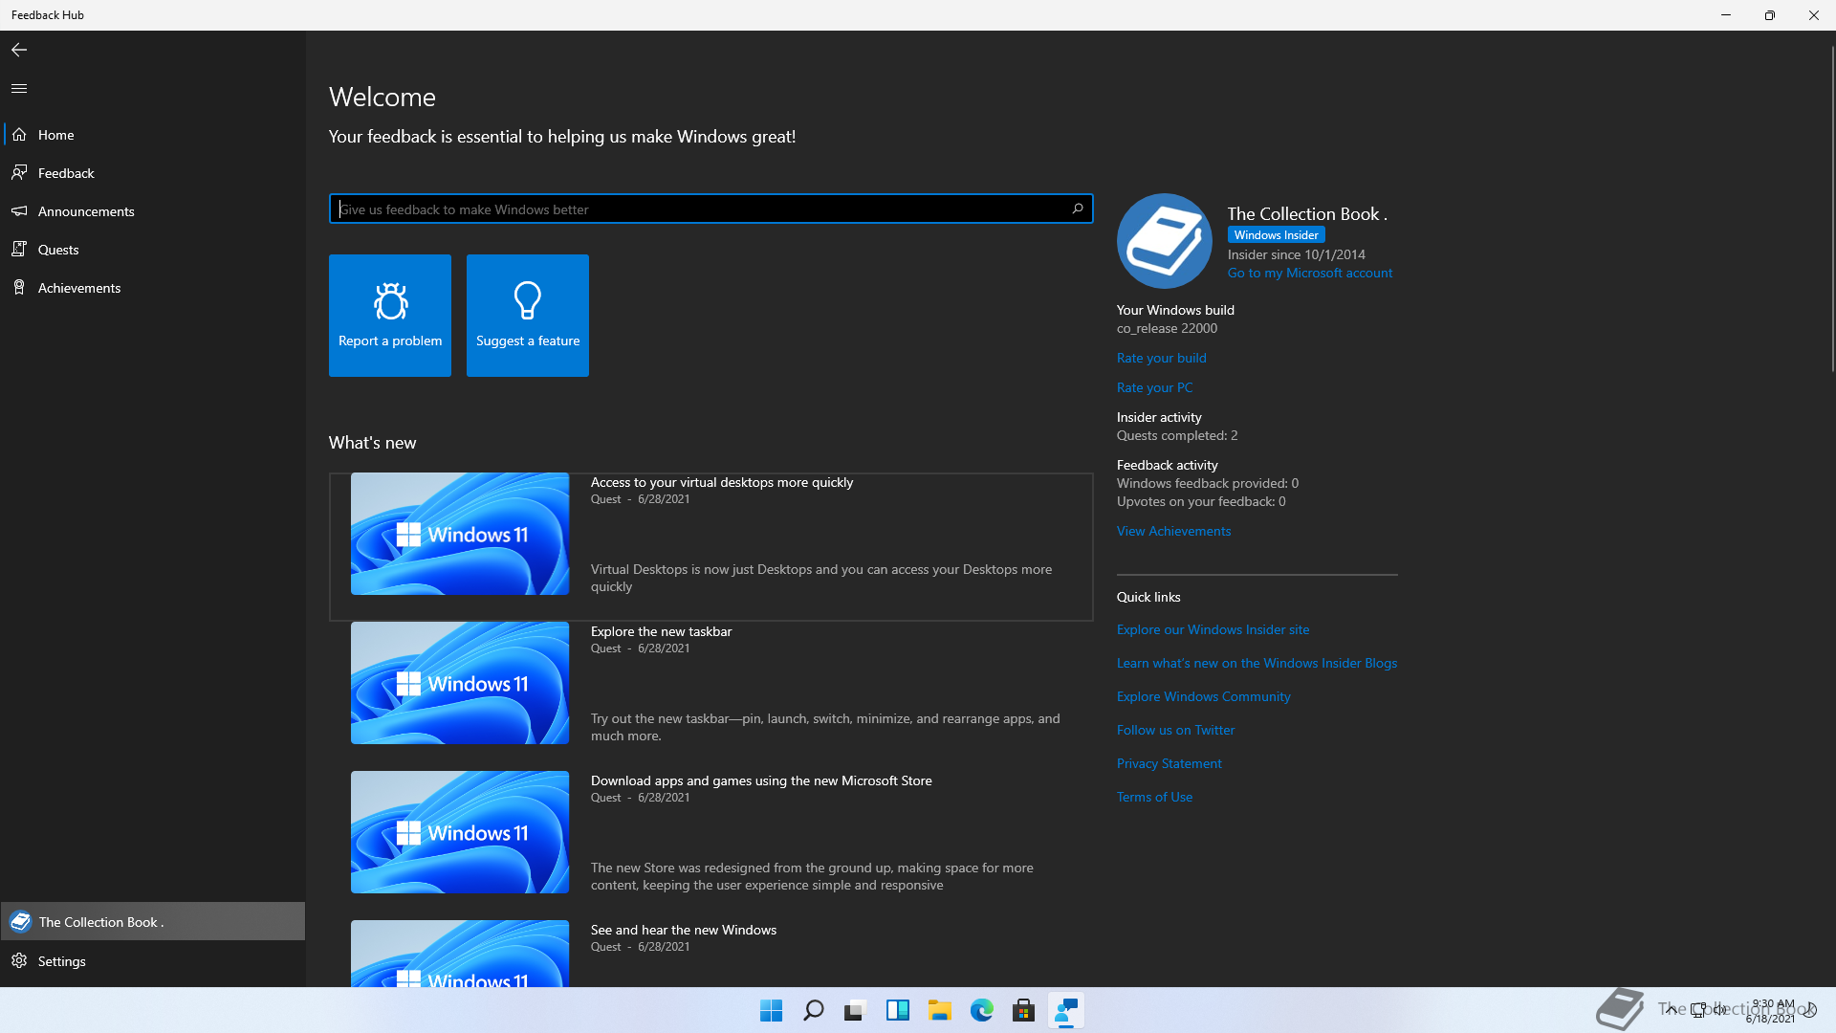Click the taskbar clock showing 9:30 AM
1836x1033 pixels.
[x=1772, y=1011]
